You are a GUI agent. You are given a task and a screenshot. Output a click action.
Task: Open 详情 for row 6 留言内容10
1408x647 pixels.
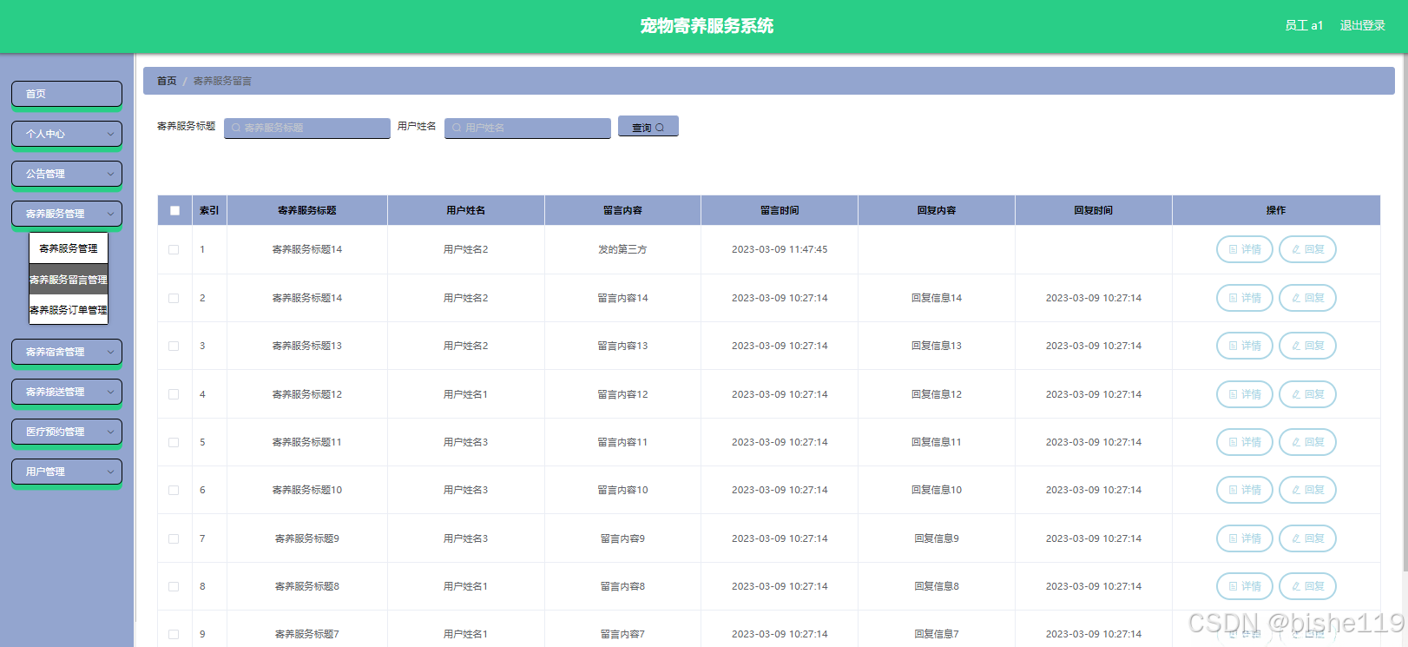1245,490
